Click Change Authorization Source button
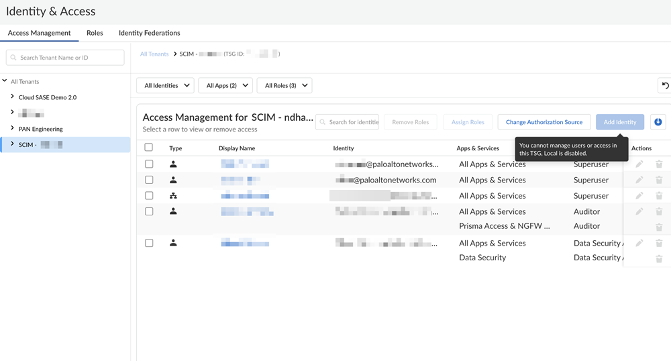This screenshot has width=671, height=361. (x=544, y=122)
